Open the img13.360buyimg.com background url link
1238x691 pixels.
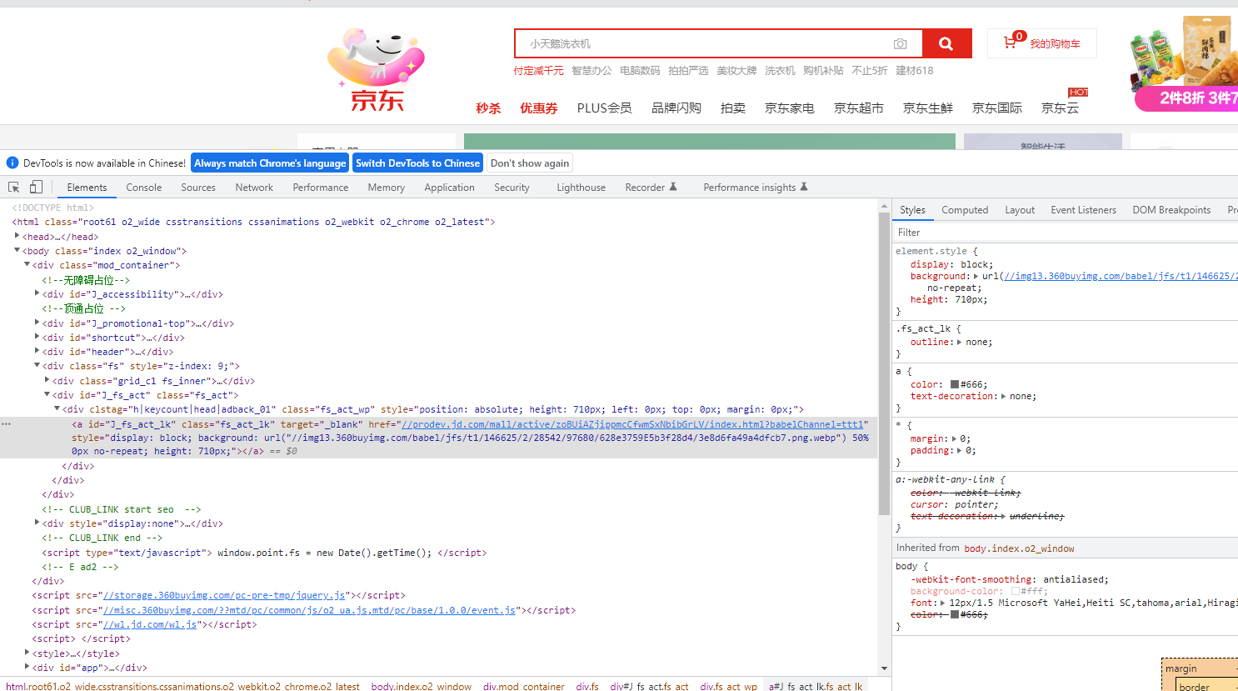(x=1121, y=276)
